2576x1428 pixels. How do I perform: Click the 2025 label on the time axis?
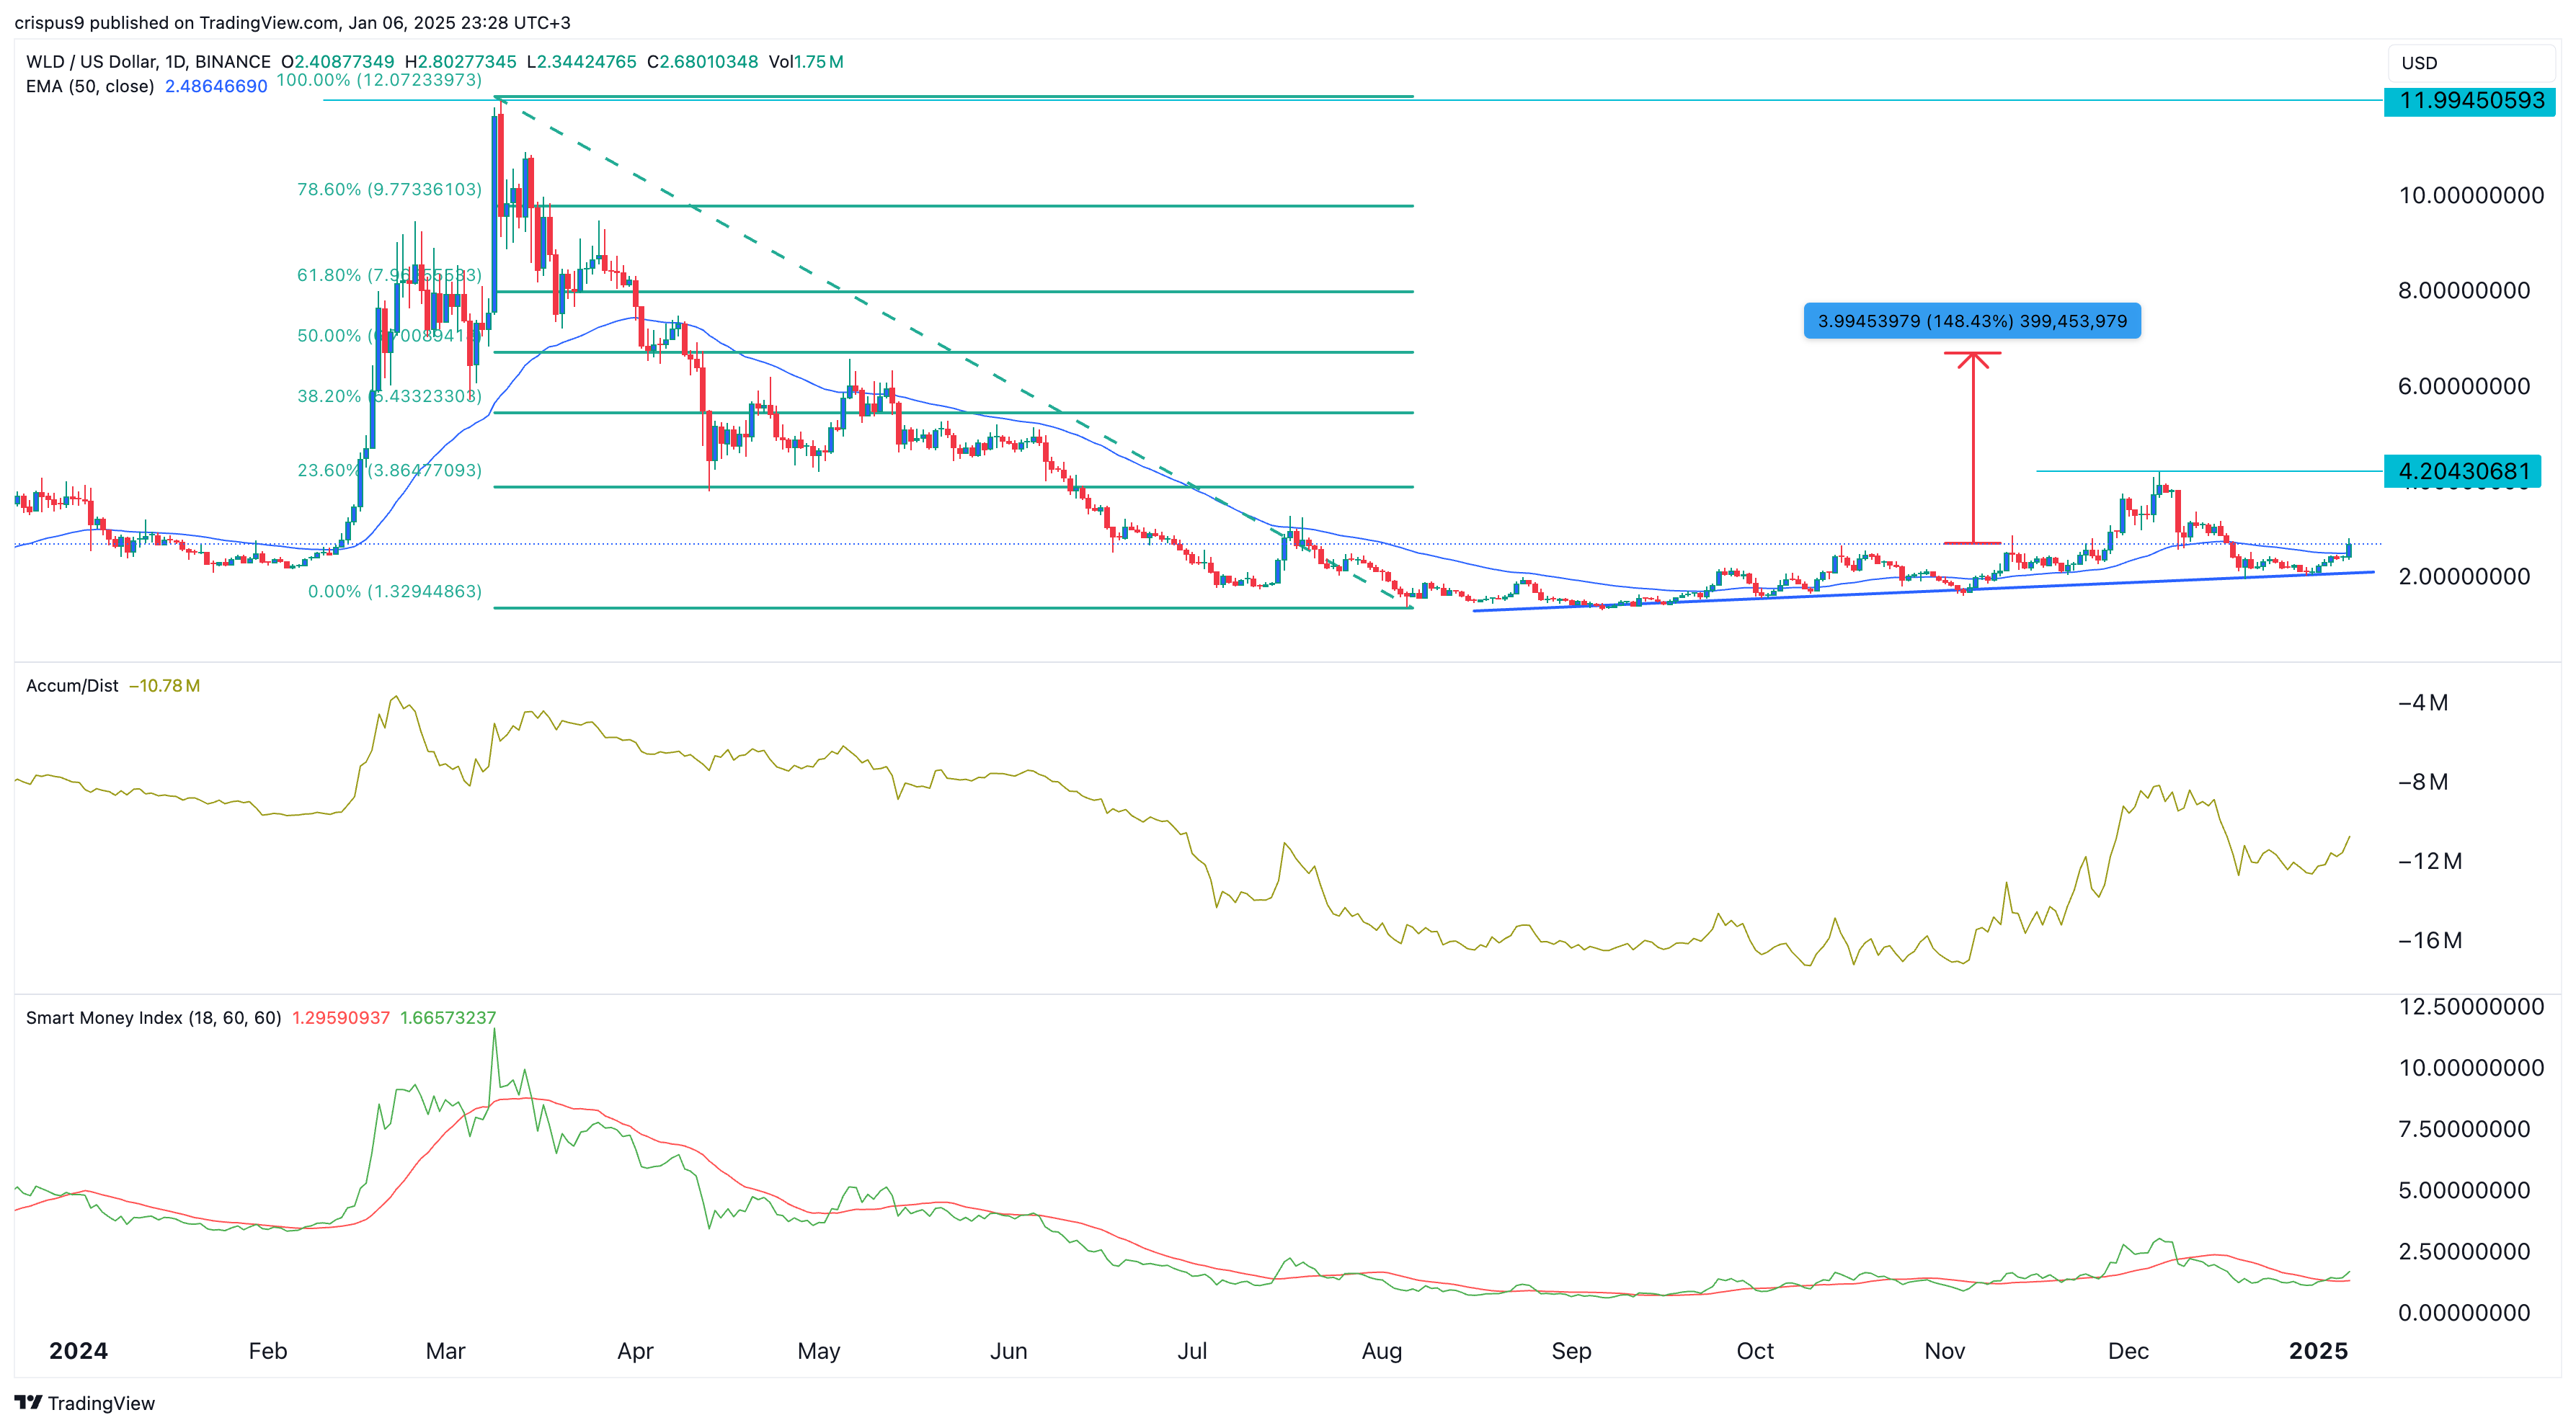(2318, 1351)
